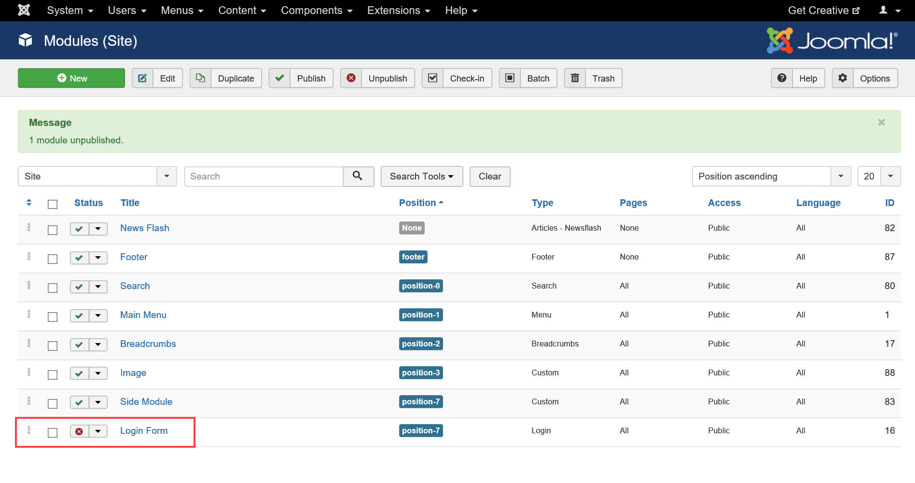
Task: Open the Menus menu
Action: tap(182, 10)
